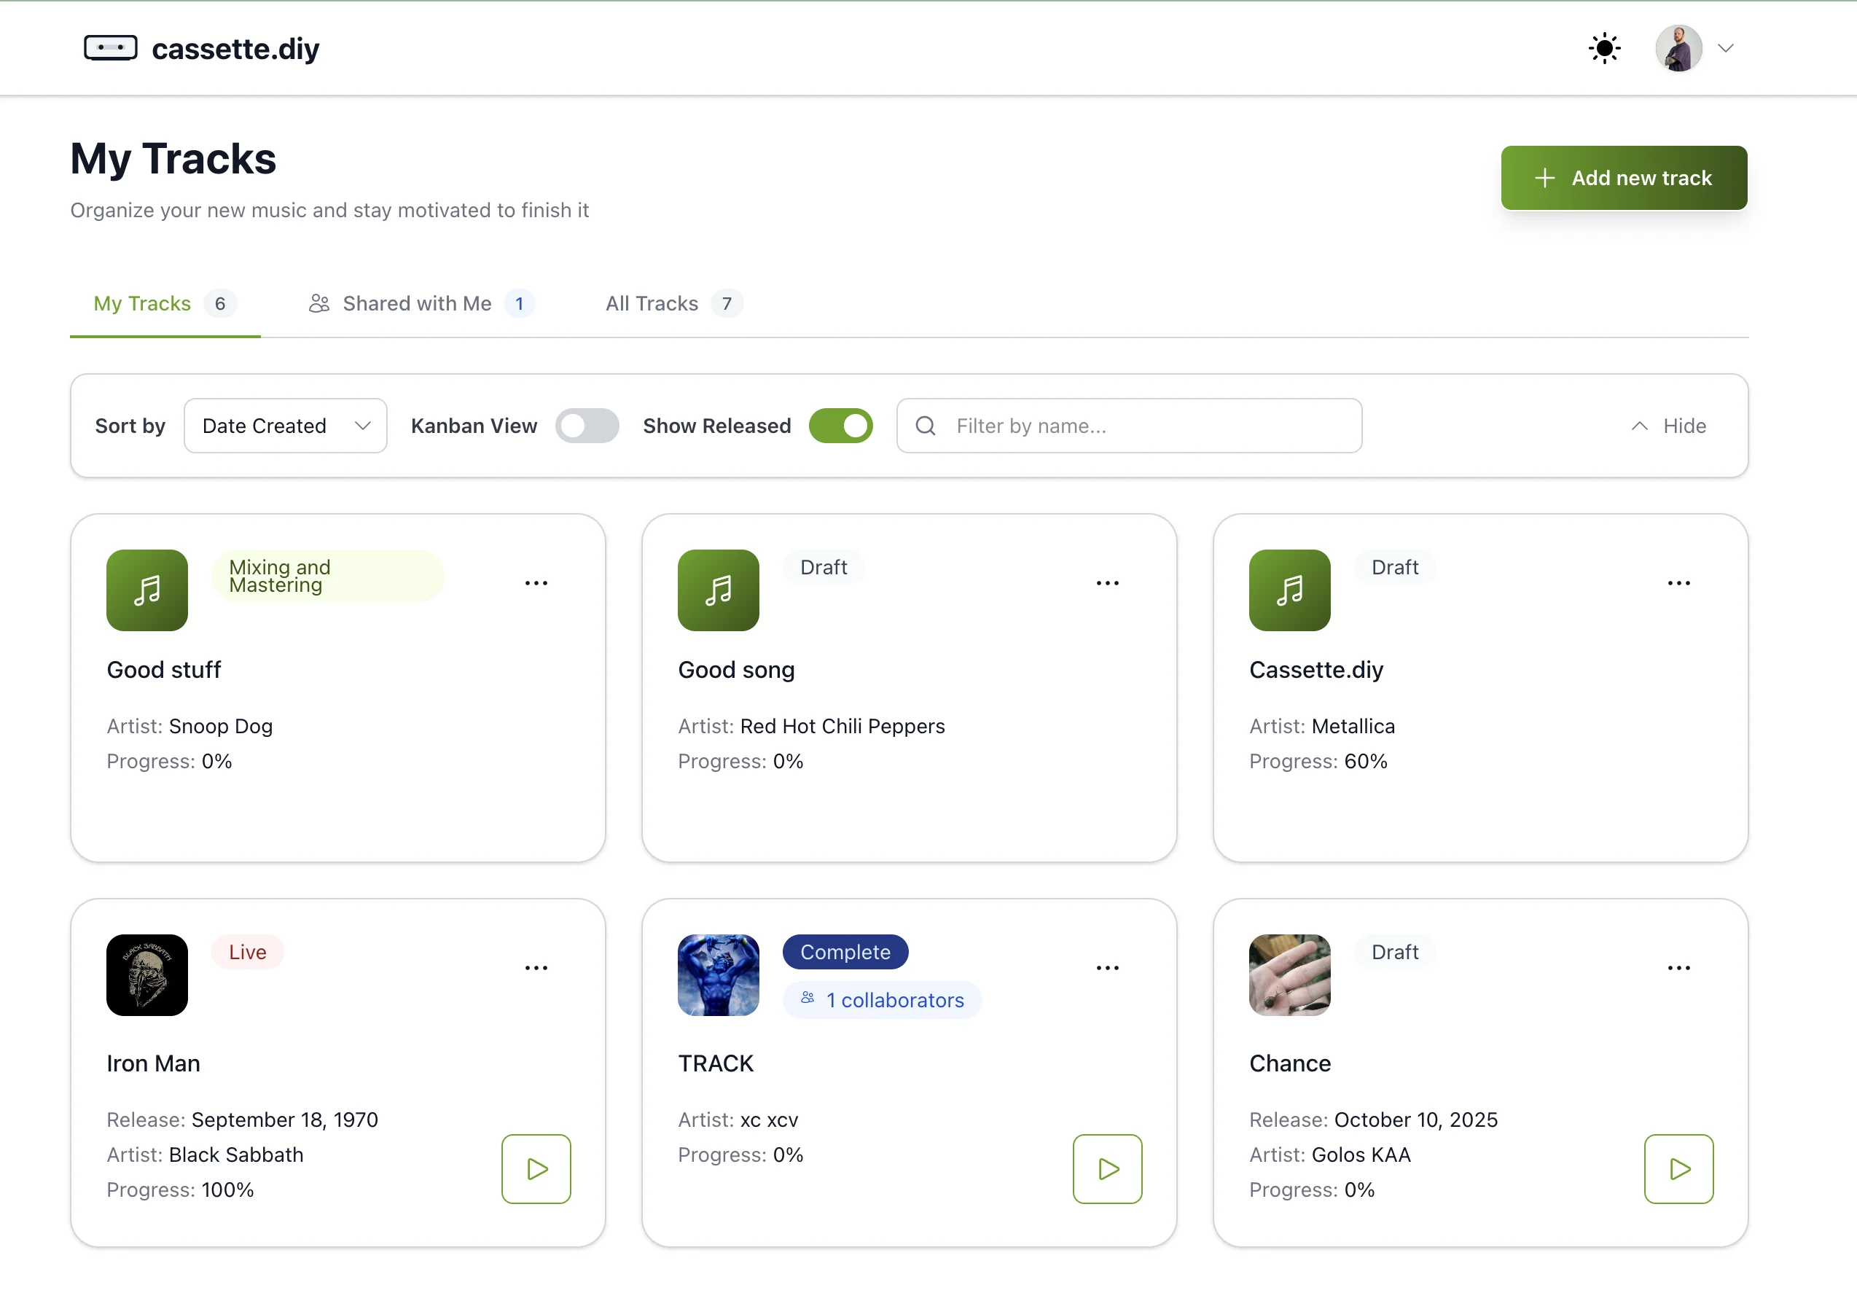1857x1293 pixels.
Task: Open three-dot menu on Iron Man card
Action: point(536,968)
